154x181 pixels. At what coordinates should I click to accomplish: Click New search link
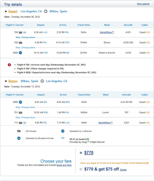143,4
